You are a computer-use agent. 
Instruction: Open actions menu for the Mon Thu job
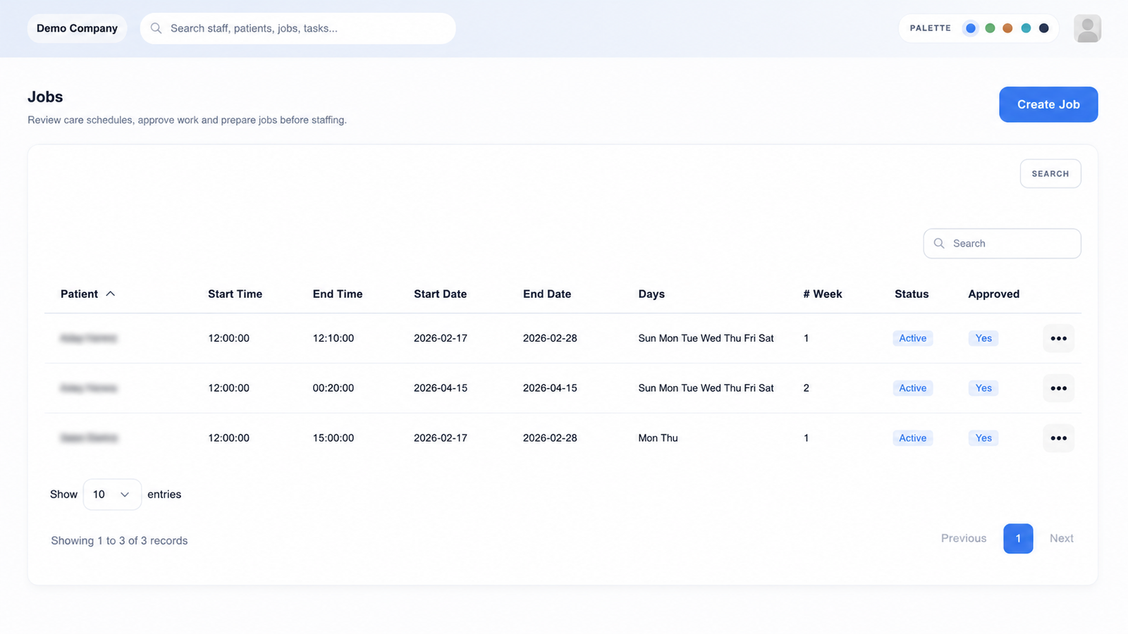[x=1058, y=438]
